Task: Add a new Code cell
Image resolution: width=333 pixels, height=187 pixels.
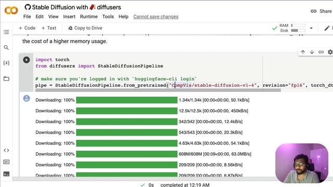Action: pos(27,28)
